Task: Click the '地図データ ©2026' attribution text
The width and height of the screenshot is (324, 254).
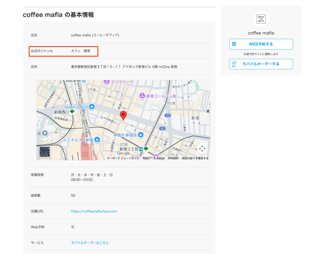Action: coord(154,158)
